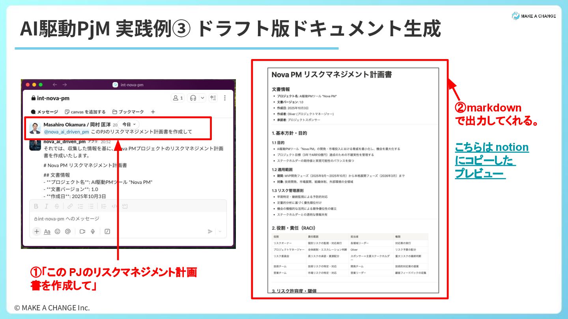
Task: Switch to the メッセージ tab
Action: [45, 112]
